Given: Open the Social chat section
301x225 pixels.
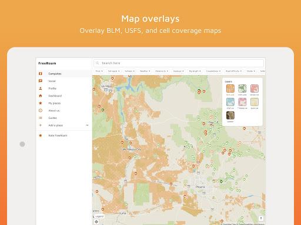Looking at the screenshot, I should [x=63, y=81].
